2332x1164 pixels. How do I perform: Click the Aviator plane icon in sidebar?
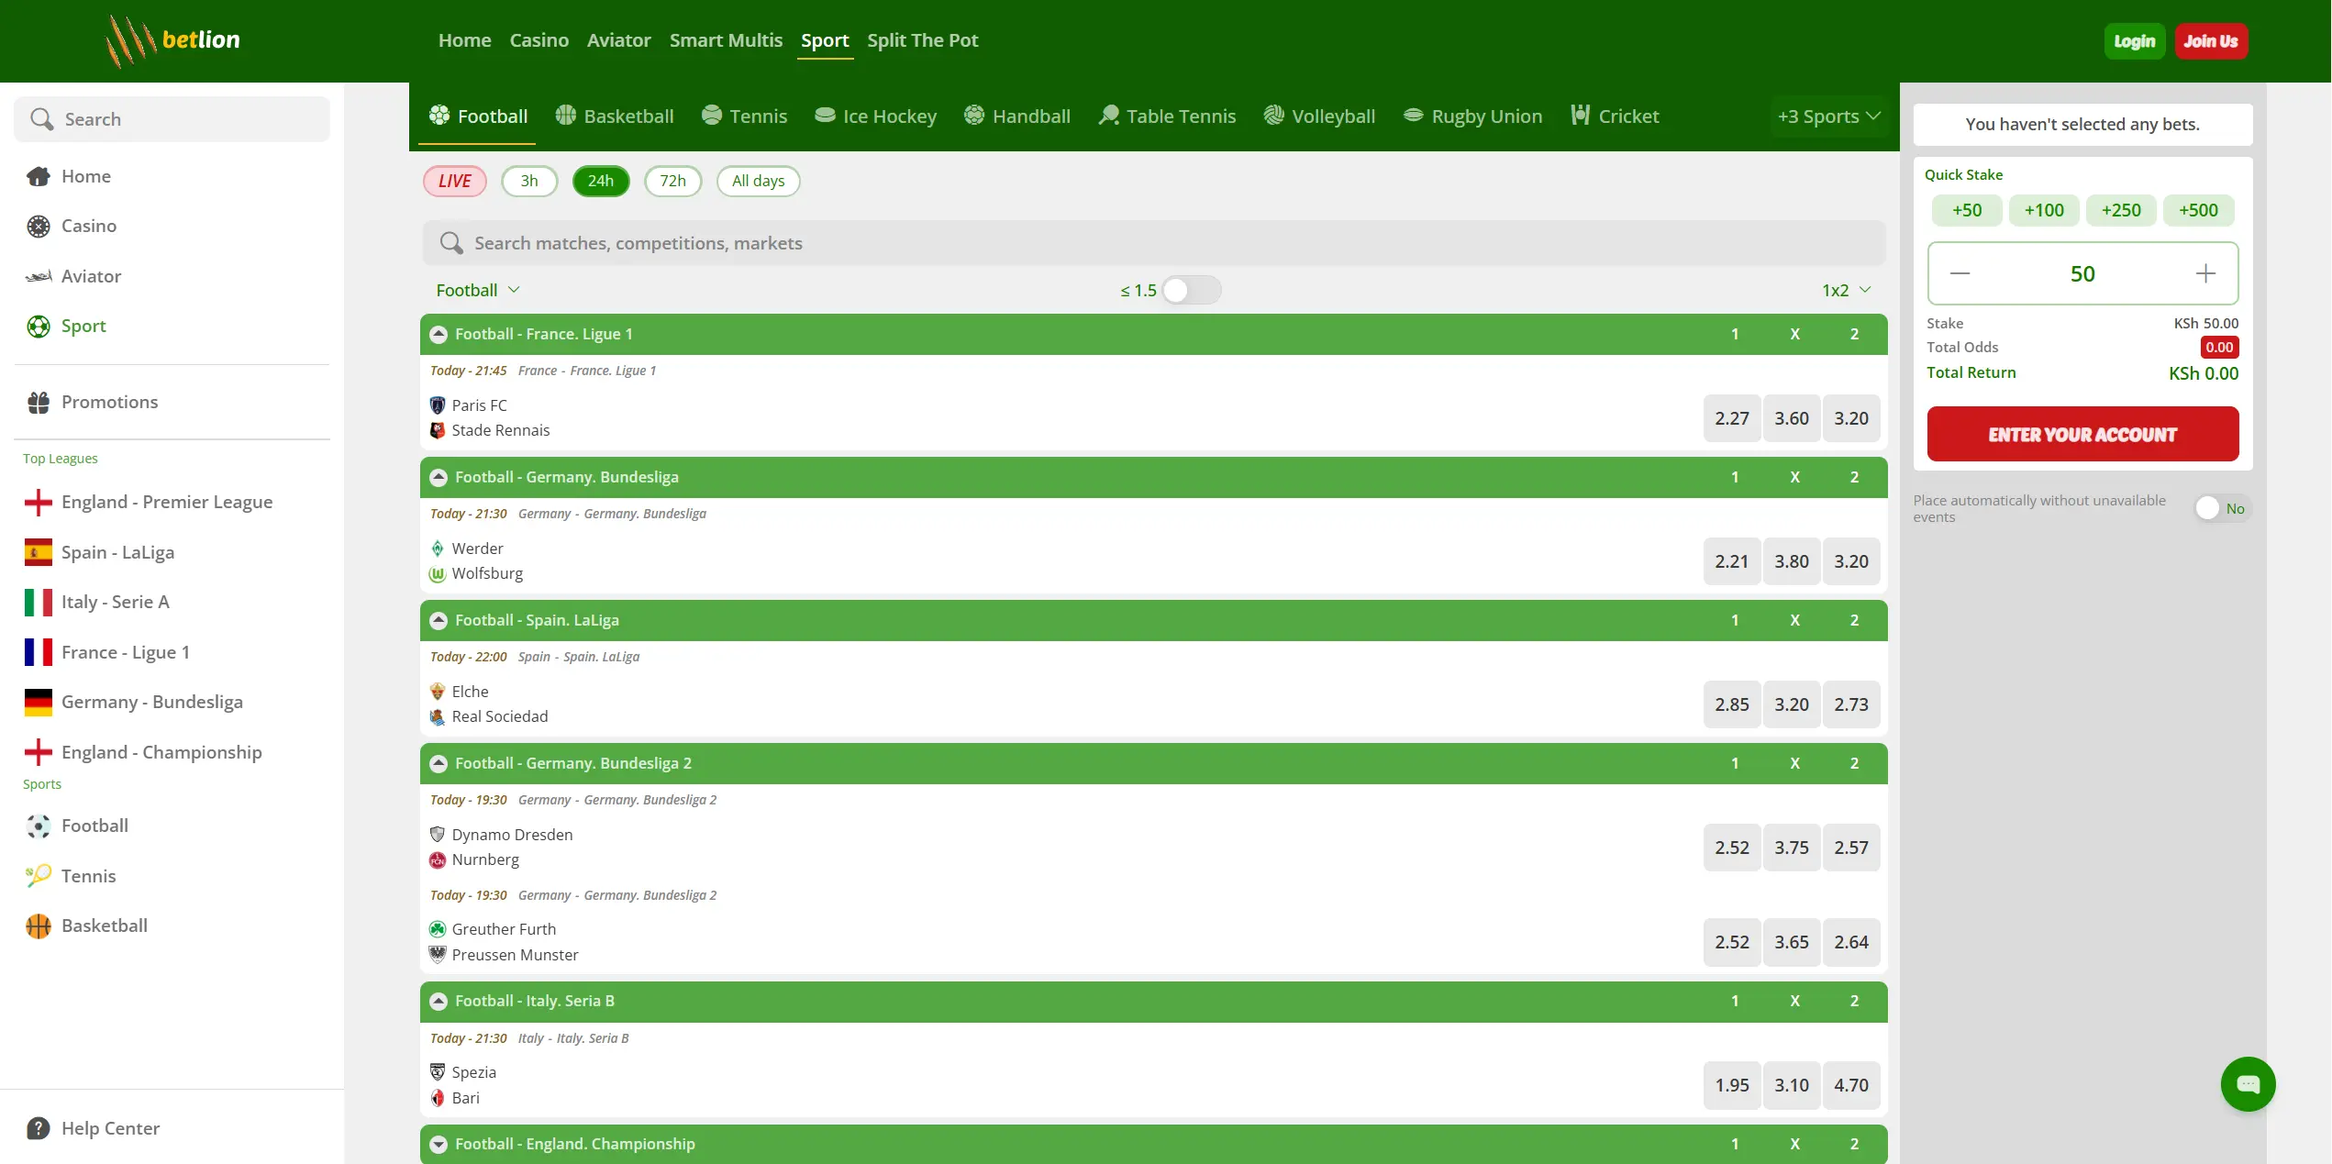point(39,276)
